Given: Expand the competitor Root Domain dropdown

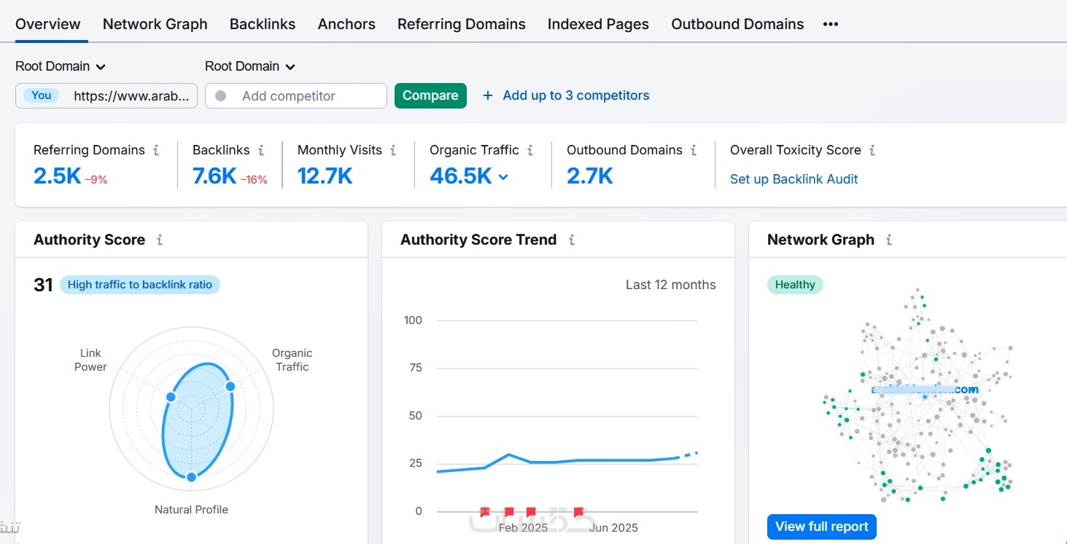Looking at the screenshot, I should pyautogui.click(x=250, y=66).
